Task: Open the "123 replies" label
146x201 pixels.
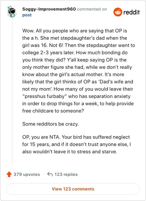Action: pyautogui.click(x=66, y=174)
